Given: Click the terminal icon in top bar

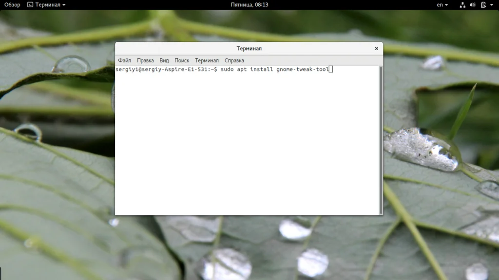Looking at the screenshot, I should (30, 5).
